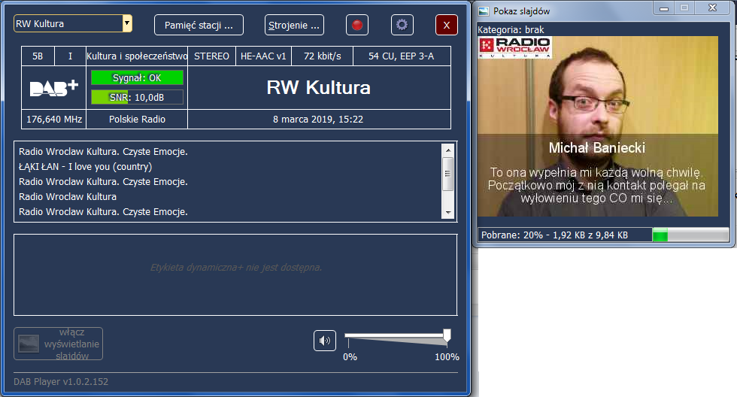The image size is (737, 397).
Task: Click the Radio Wrocław Kultura logo
Action: [x=515, y=48]
